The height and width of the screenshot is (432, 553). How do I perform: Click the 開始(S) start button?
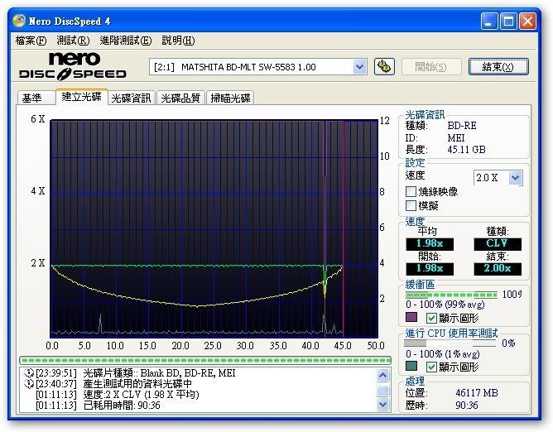pyautogui.click(x=431, y=67)
